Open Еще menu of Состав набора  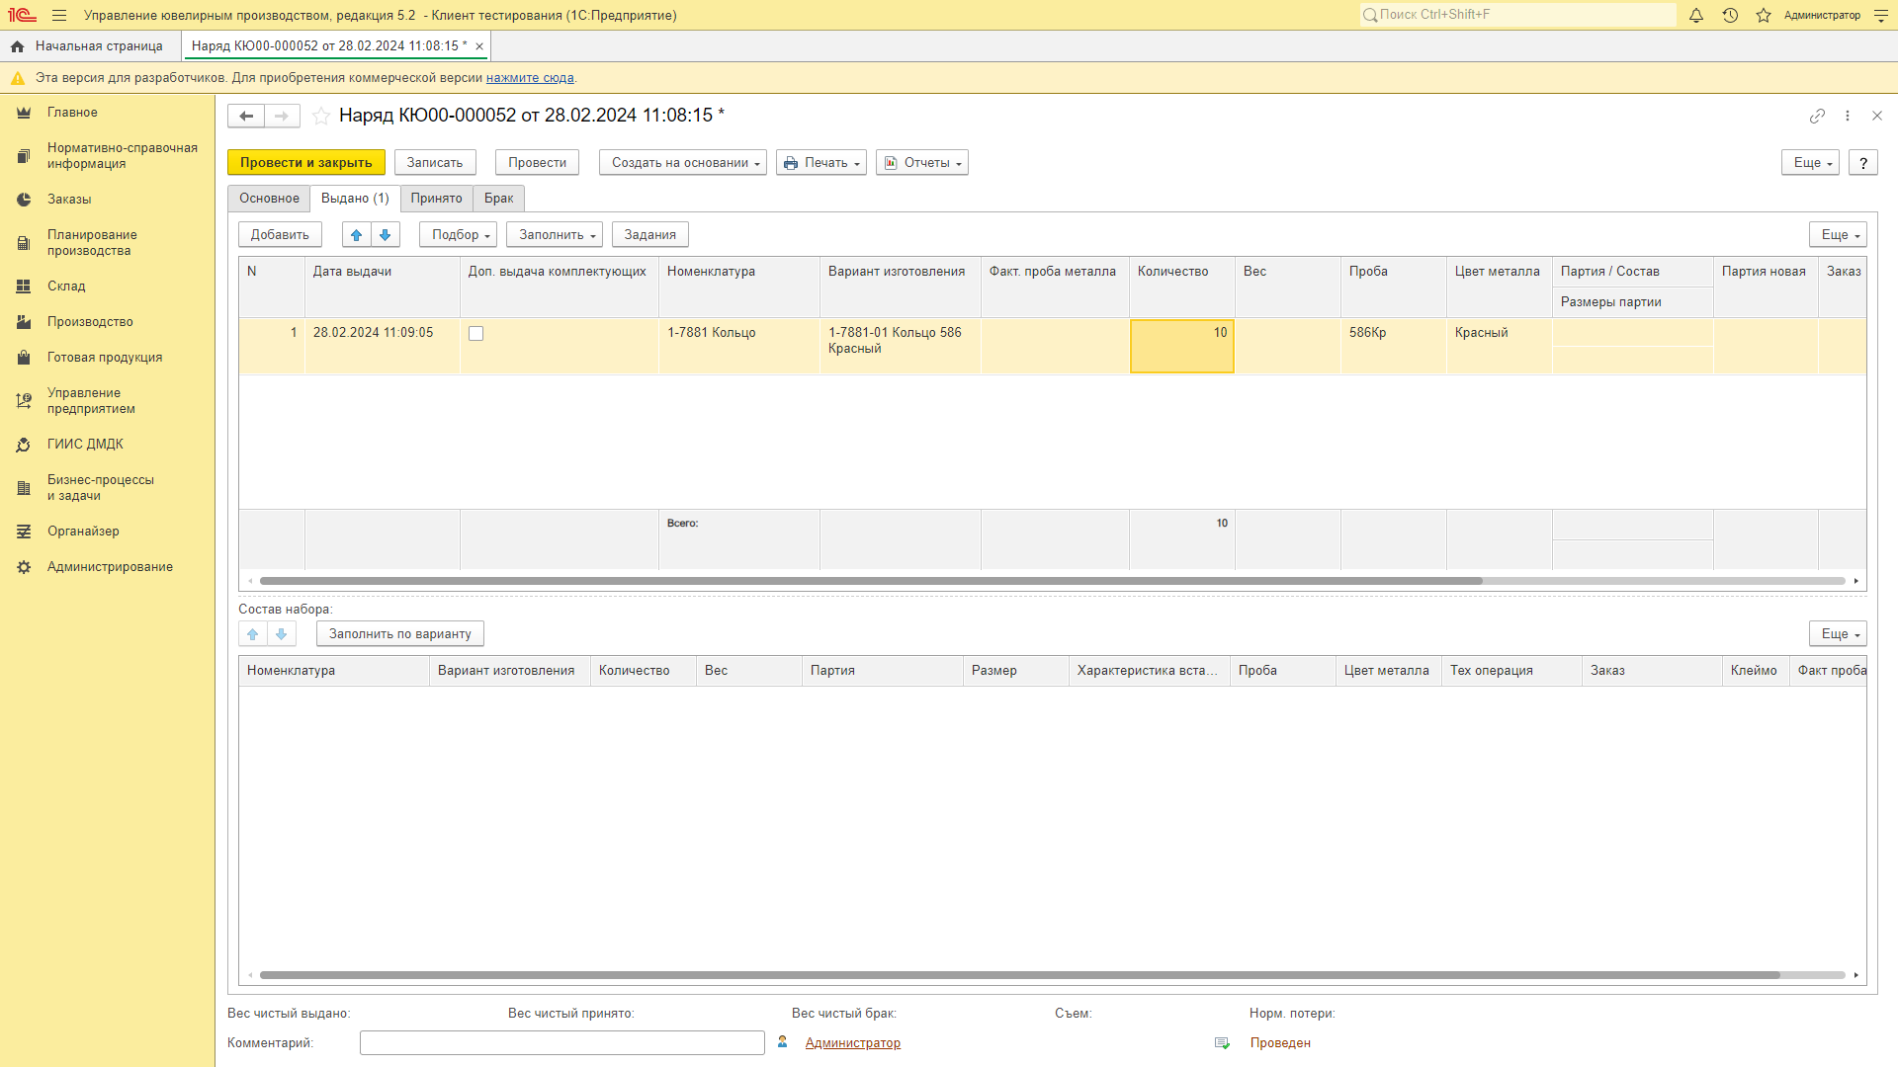click(x=1838, y=633)
